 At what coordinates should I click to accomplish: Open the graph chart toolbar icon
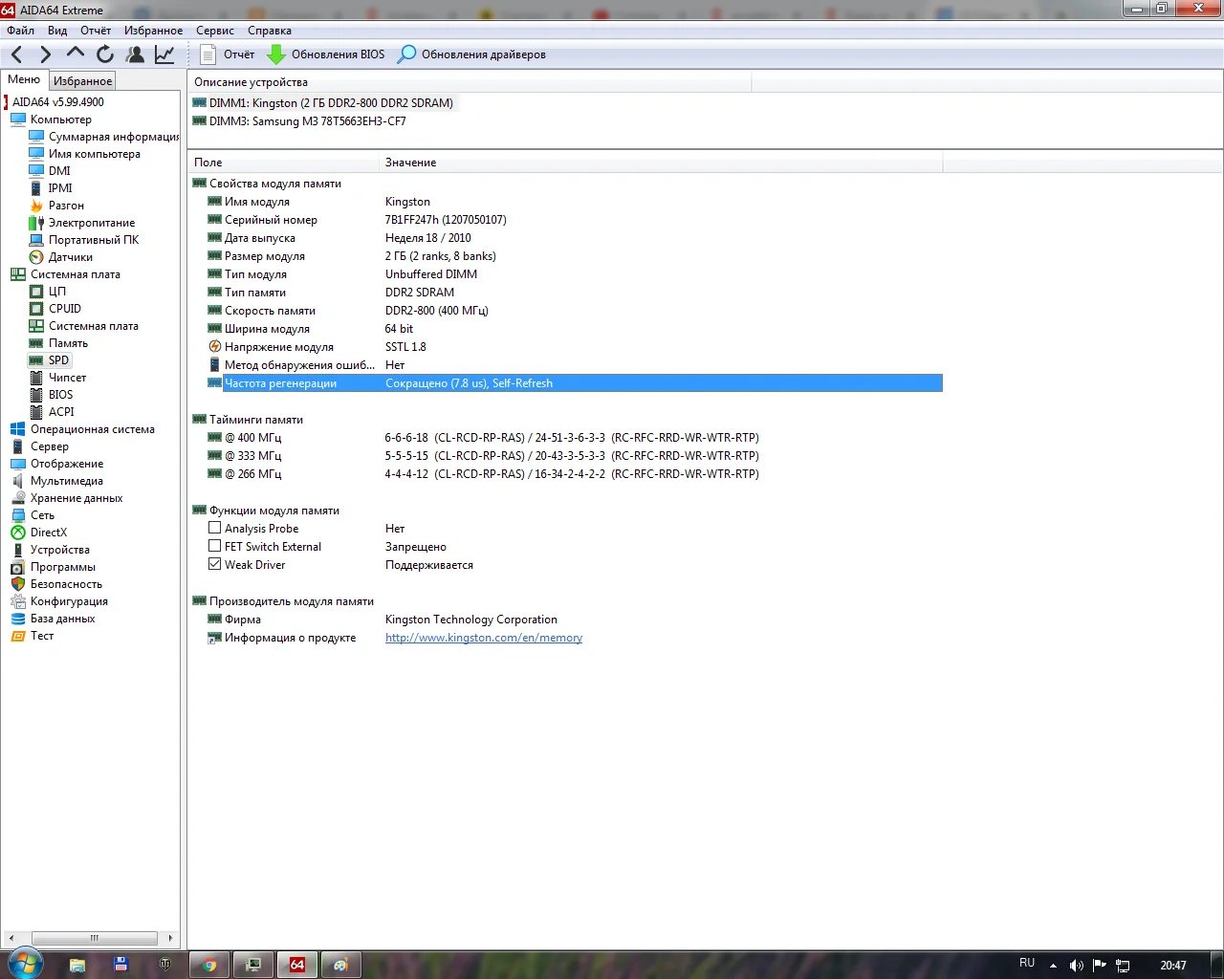click(x=164, y=54)
